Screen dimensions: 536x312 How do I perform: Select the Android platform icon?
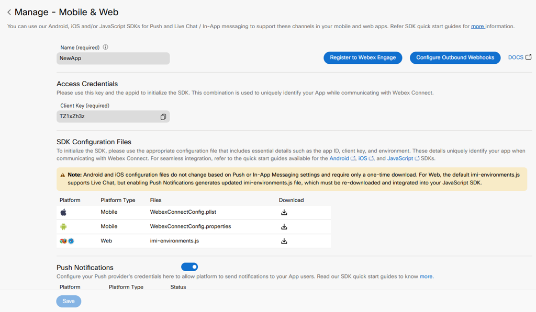[64, 226]
